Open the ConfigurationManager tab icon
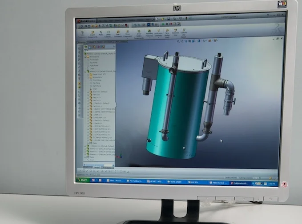This screenshot has height=224, width=302. [94, 47]
